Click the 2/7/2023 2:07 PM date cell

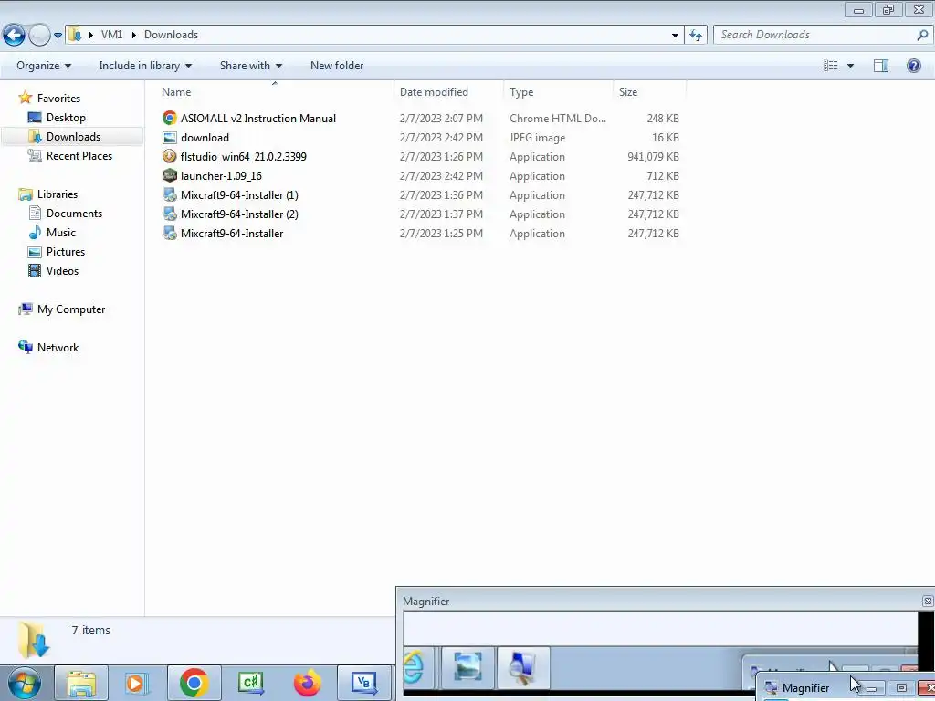point(441,119)
